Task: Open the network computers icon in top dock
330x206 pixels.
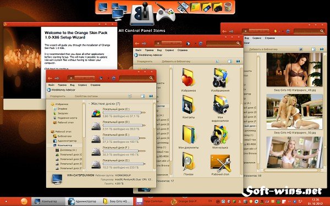Action: tap(119, 12)
